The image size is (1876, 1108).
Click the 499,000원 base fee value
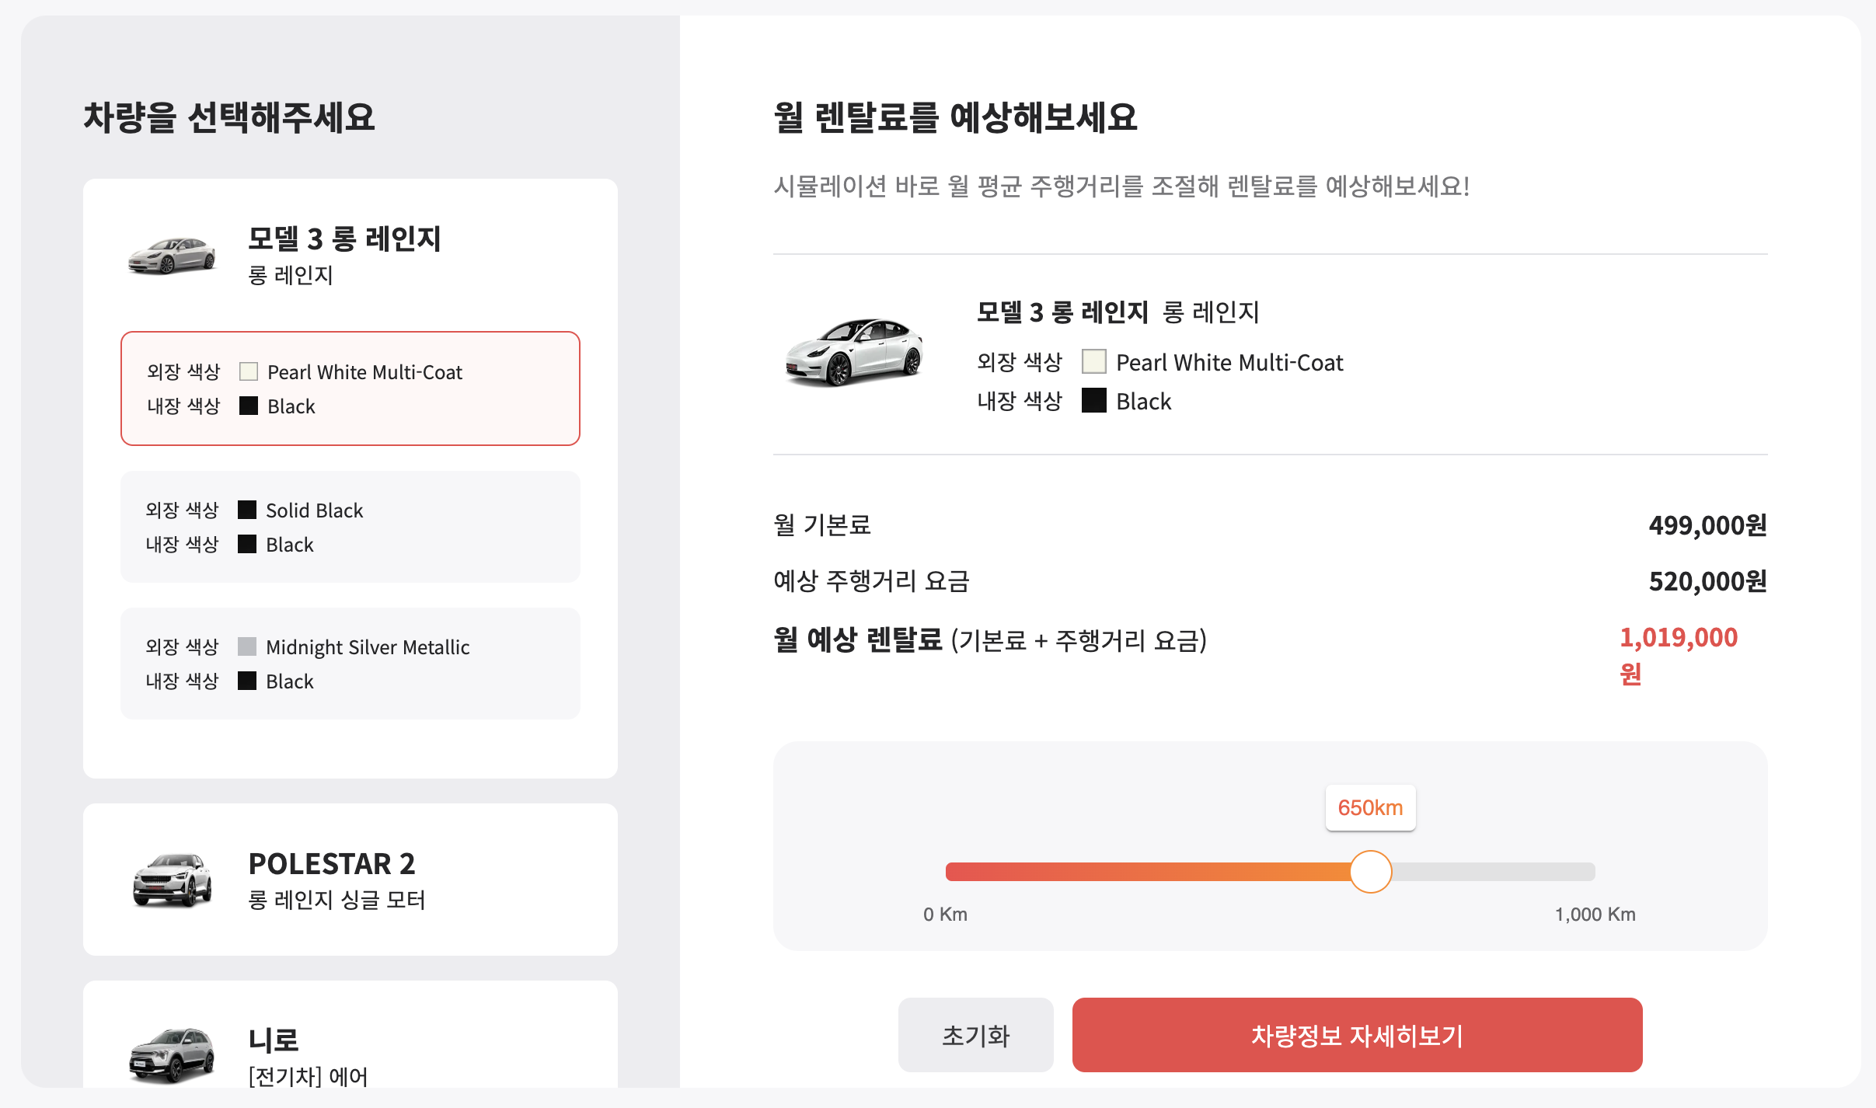[1708, 525]
